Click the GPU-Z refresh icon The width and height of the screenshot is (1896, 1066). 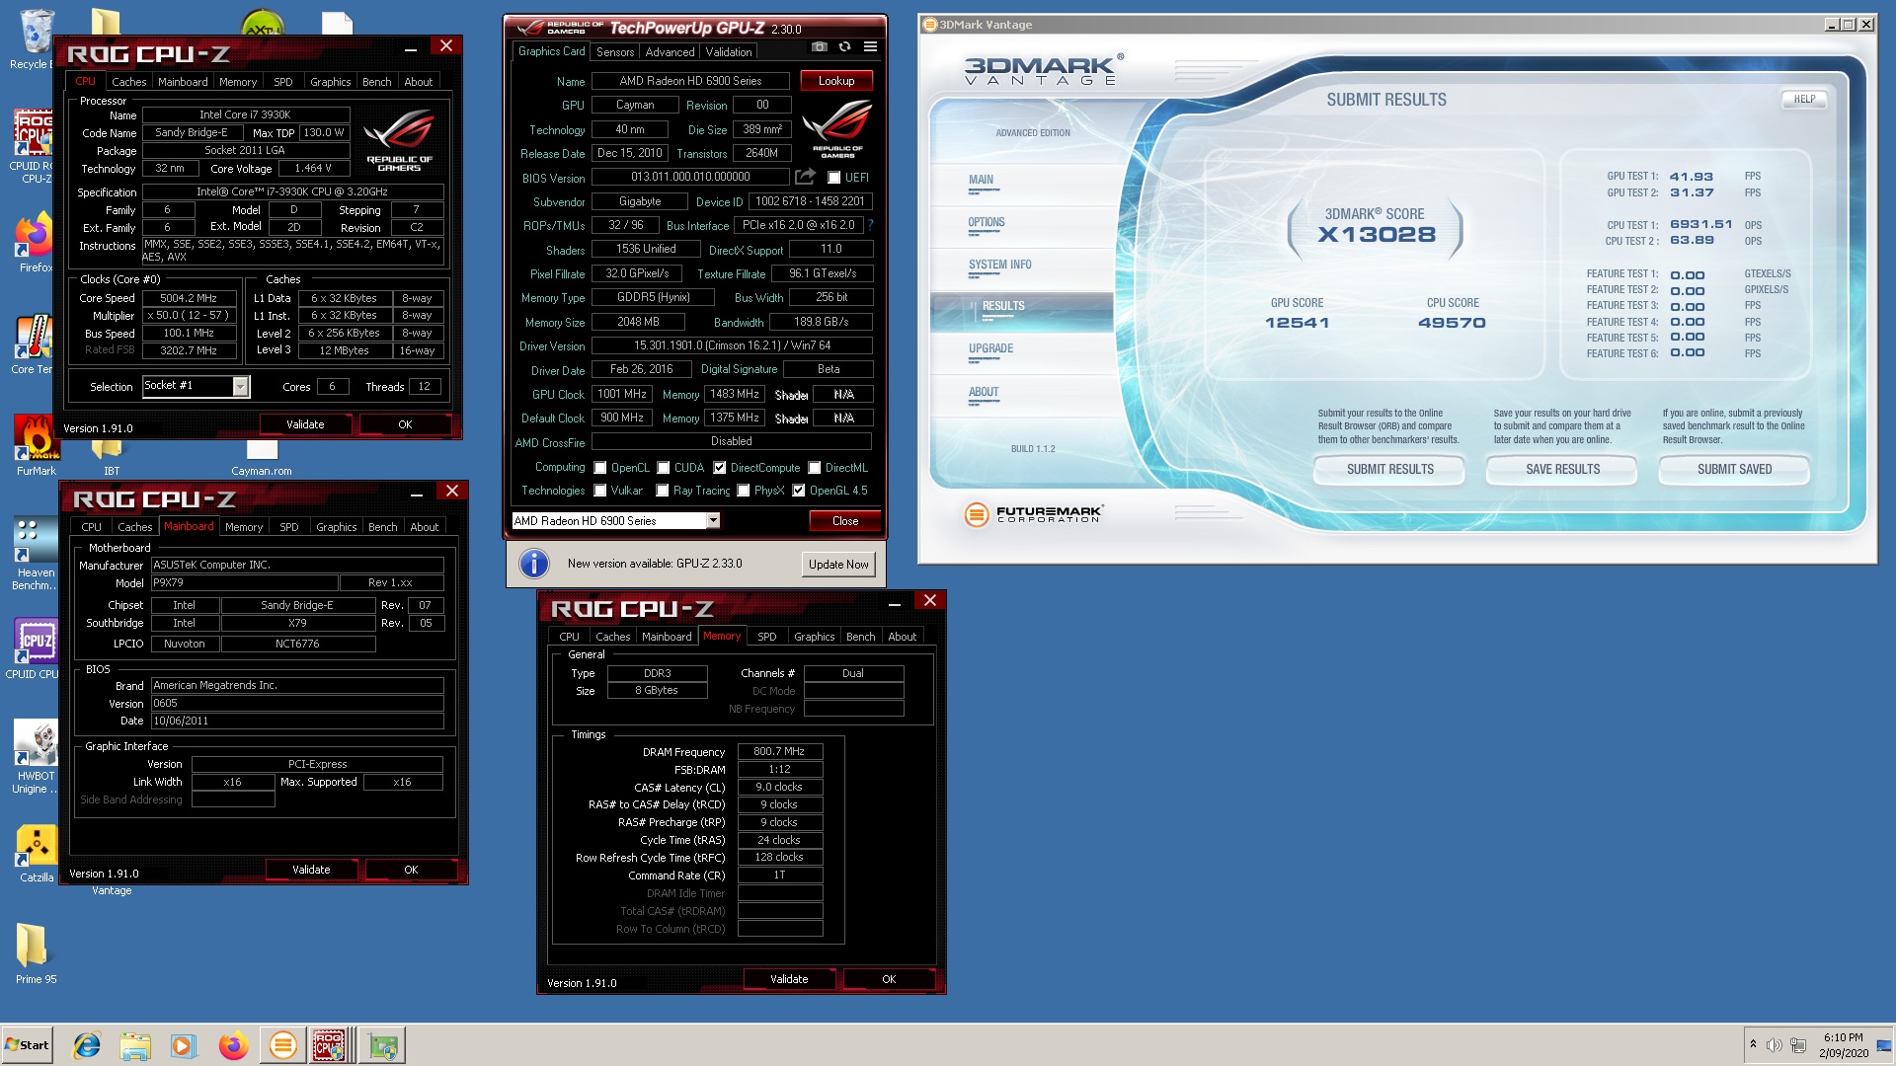pyautogui.click(x=844, y=46)
